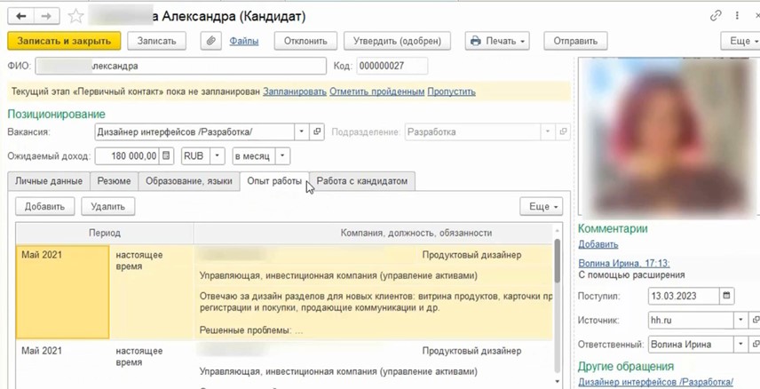This screenshot has width=760, height=389.
Task: Switch to Личные данные tab
Action: (x=49, y=181)
